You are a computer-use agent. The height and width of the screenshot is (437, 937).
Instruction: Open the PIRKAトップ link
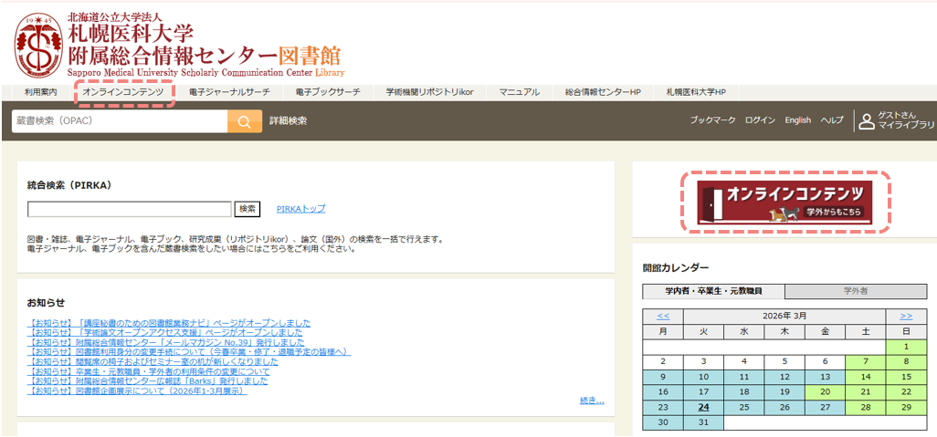pyautogui.click(x=300, y=209)
